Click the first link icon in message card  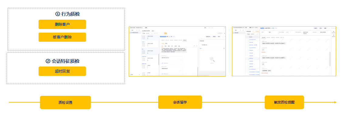[x=180, y=60]
